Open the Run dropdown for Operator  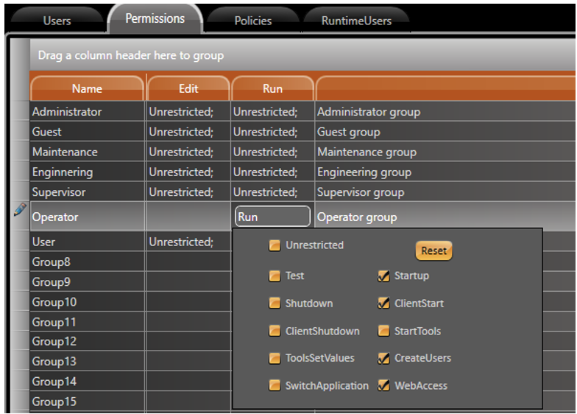click(x=272, y=217)
